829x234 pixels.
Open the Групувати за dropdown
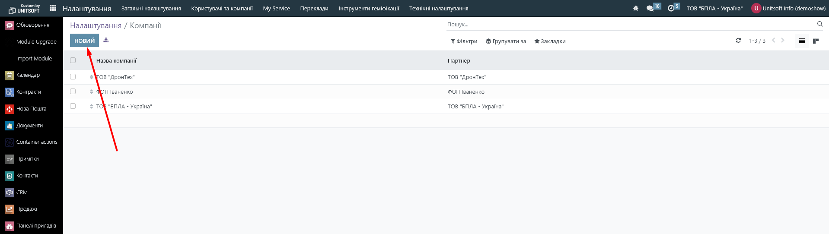click(506, 41)
